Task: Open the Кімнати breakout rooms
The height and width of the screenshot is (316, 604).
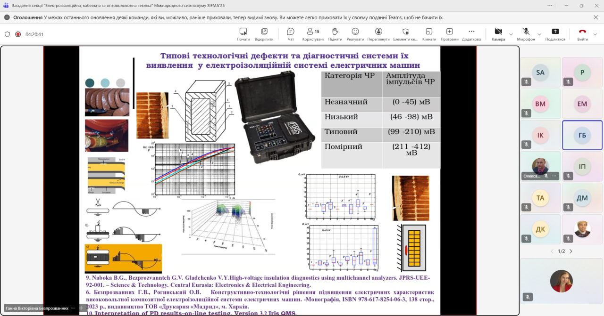Action: pos(429,34)
